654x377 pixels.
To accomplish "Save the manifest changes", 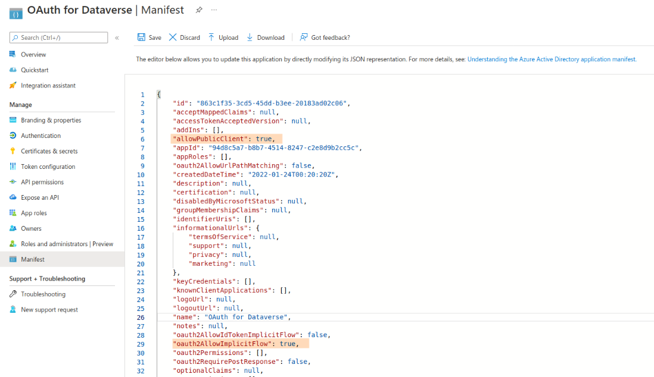I will 150,37.
